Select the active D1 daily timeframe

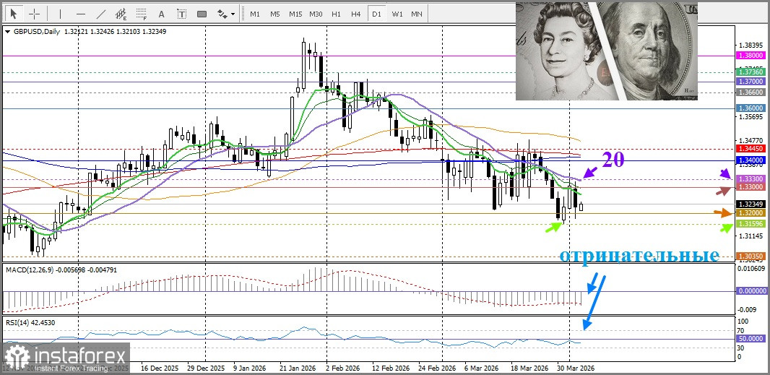pos(376,14)
